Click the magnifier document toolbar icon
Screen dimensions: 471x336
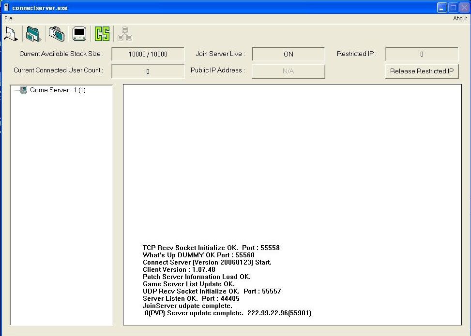pyautogui.click(x=11, y=34)
